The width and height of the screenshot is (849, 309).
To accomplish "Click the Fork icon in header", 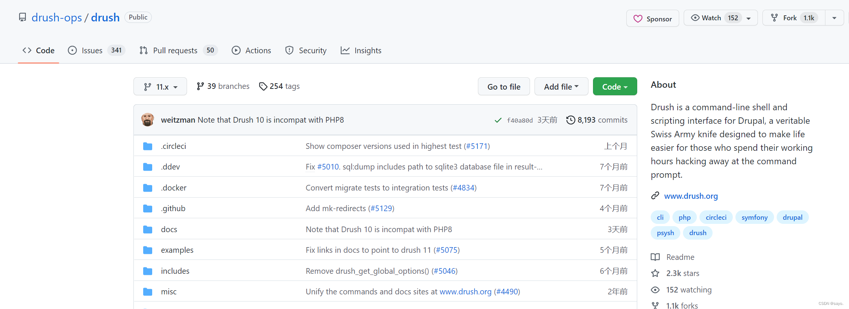I will click(774, 18).
